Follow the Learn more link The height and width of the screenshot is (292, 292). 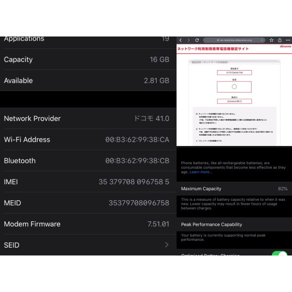201,172
